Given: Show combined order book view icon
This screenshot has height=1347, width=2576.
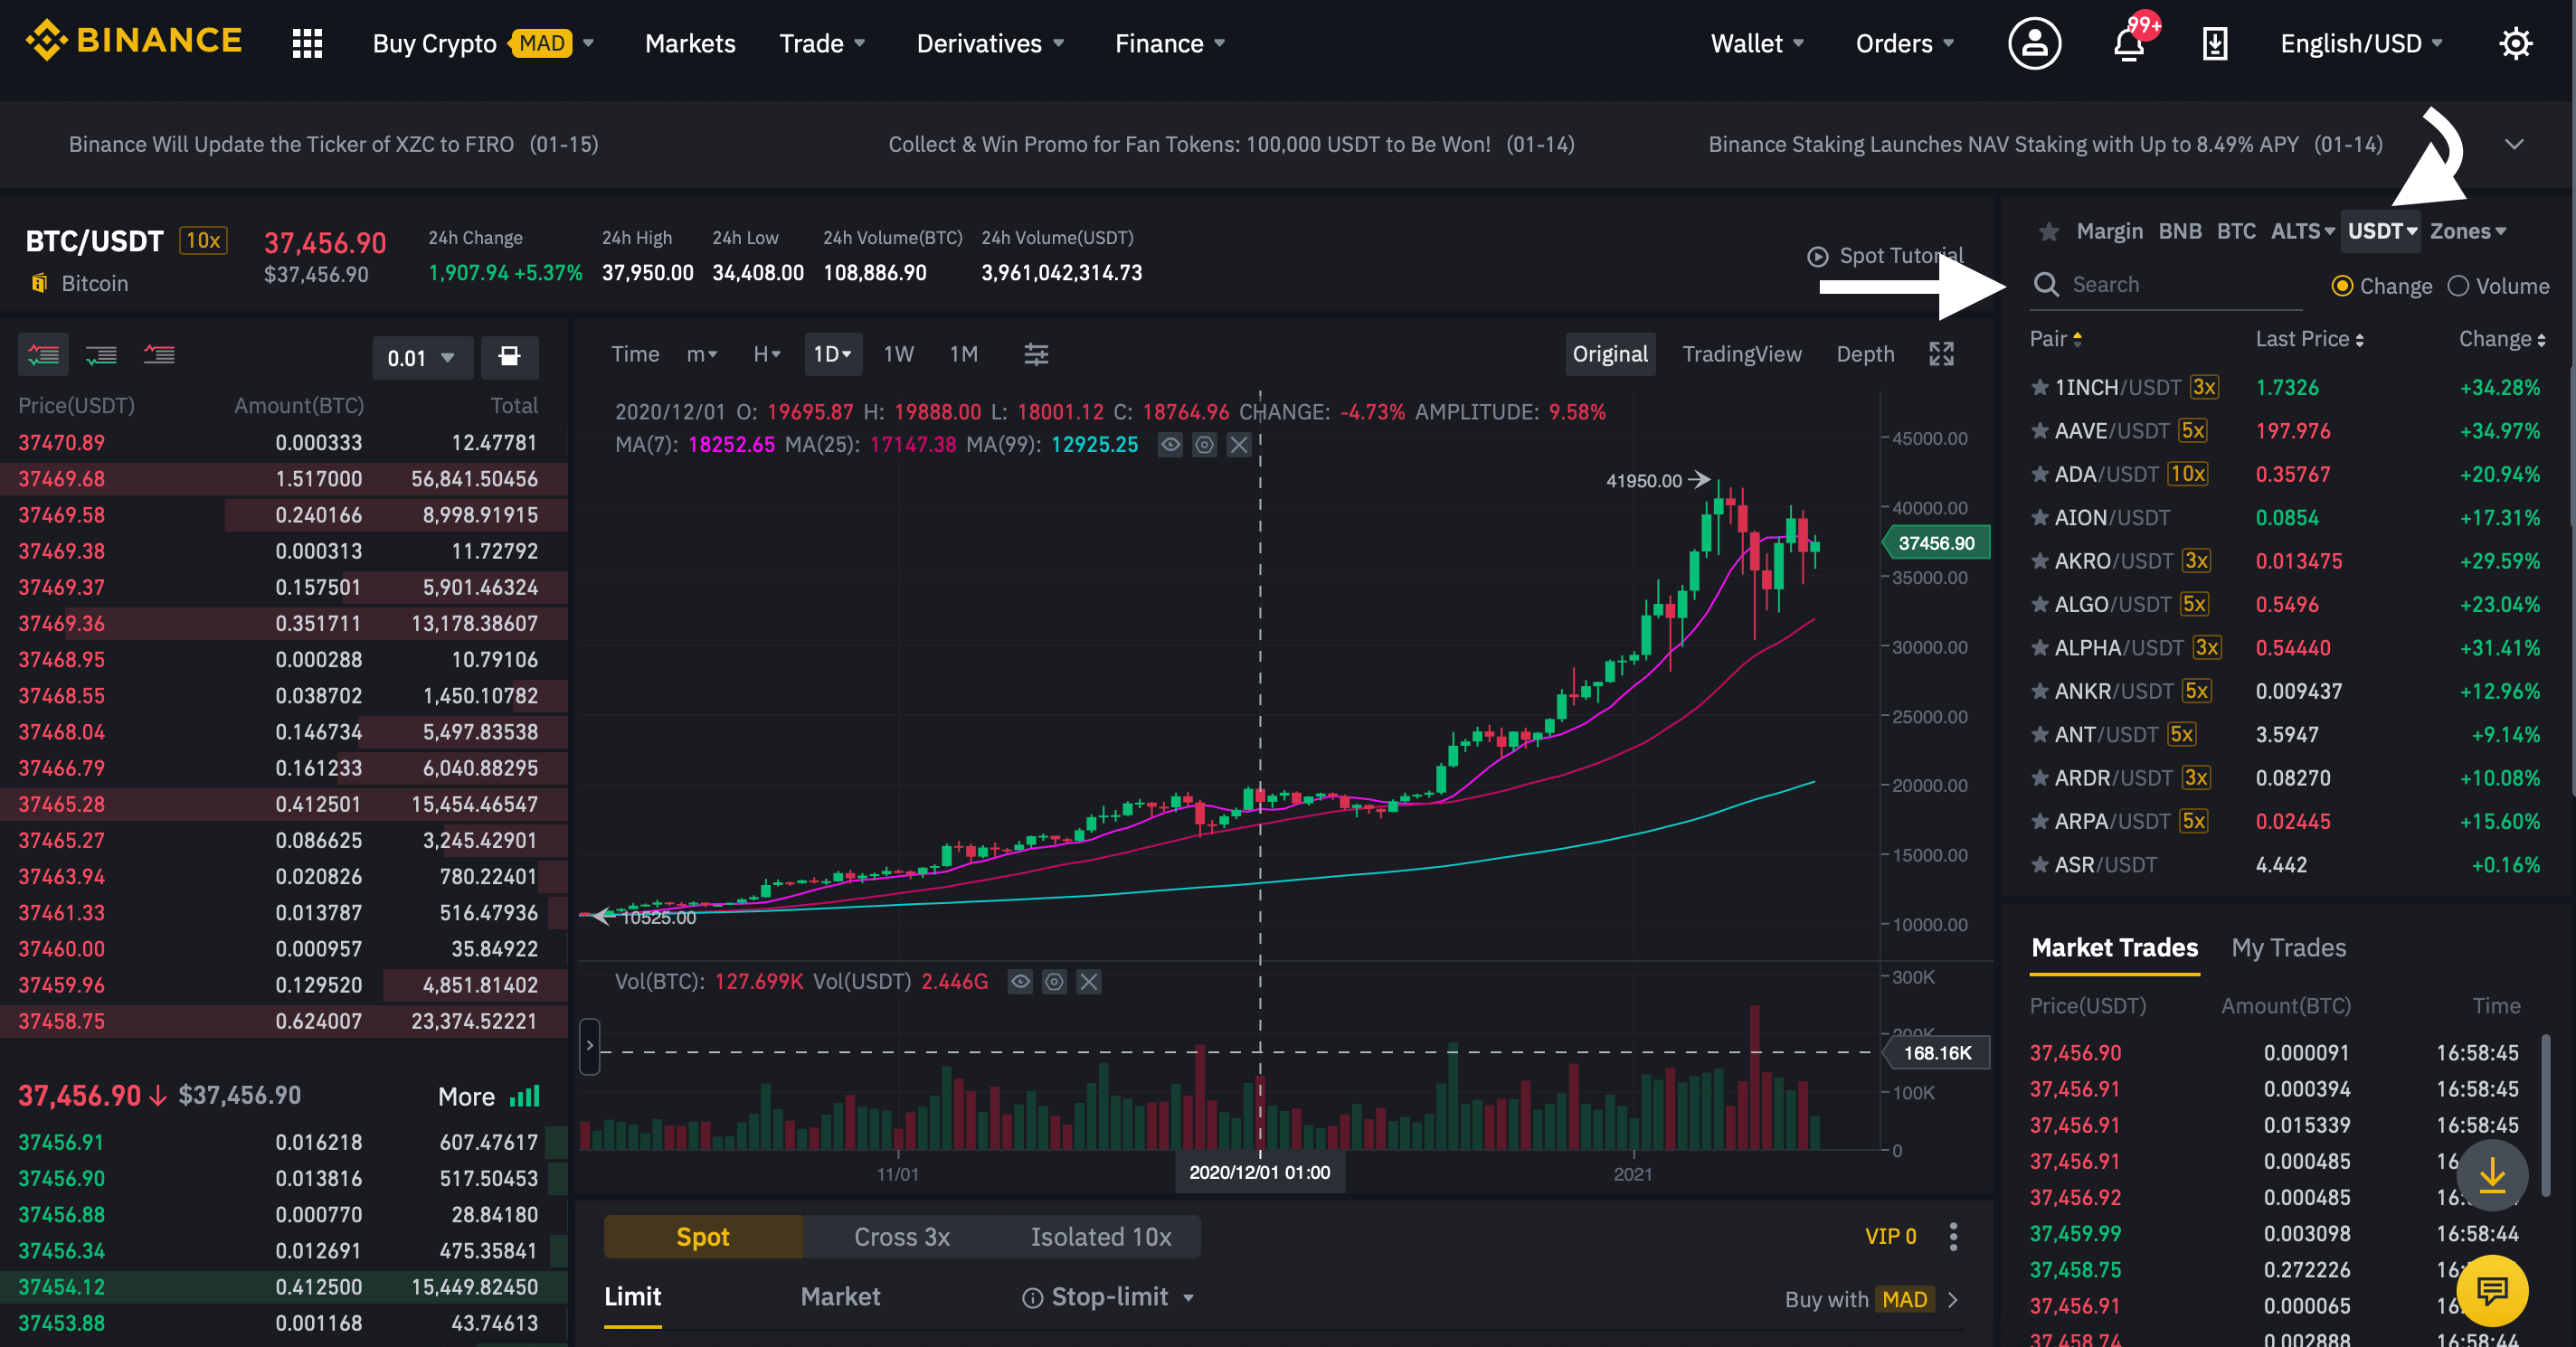Looking at the screenshot, I should coord(43,354).
